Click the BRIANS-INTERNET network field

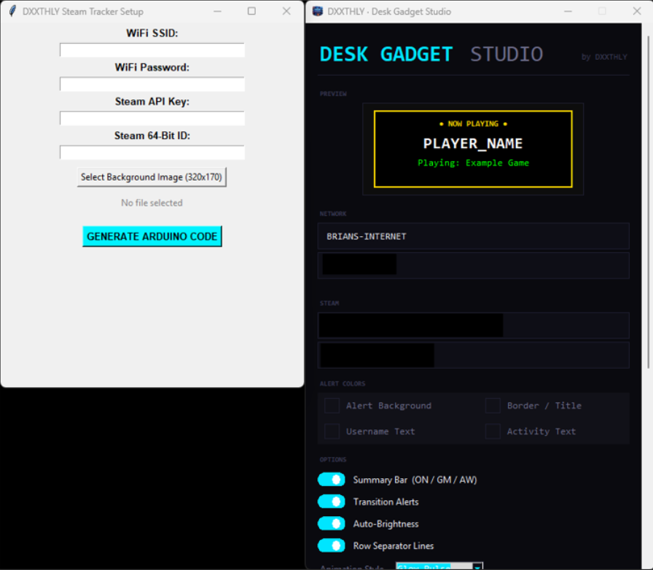point(474,236)
